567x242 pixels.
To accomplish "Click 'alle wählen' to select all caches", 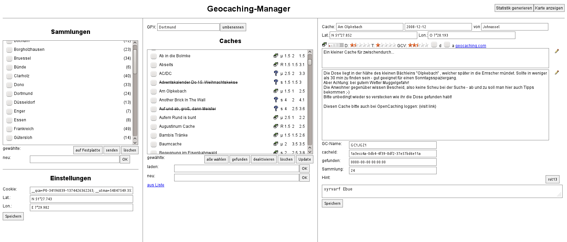I will click(x=216, y=159).
